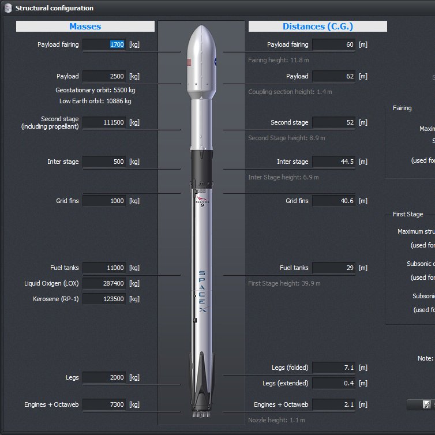
Task: Click the 'Legs (folded)' label
Action: click(290, 367)
